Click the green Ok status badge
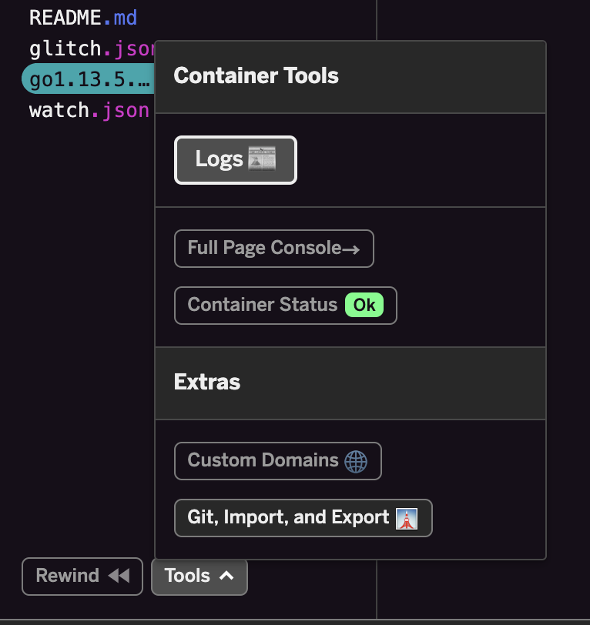This screenshot has height=625, width=590. (364, 305)
